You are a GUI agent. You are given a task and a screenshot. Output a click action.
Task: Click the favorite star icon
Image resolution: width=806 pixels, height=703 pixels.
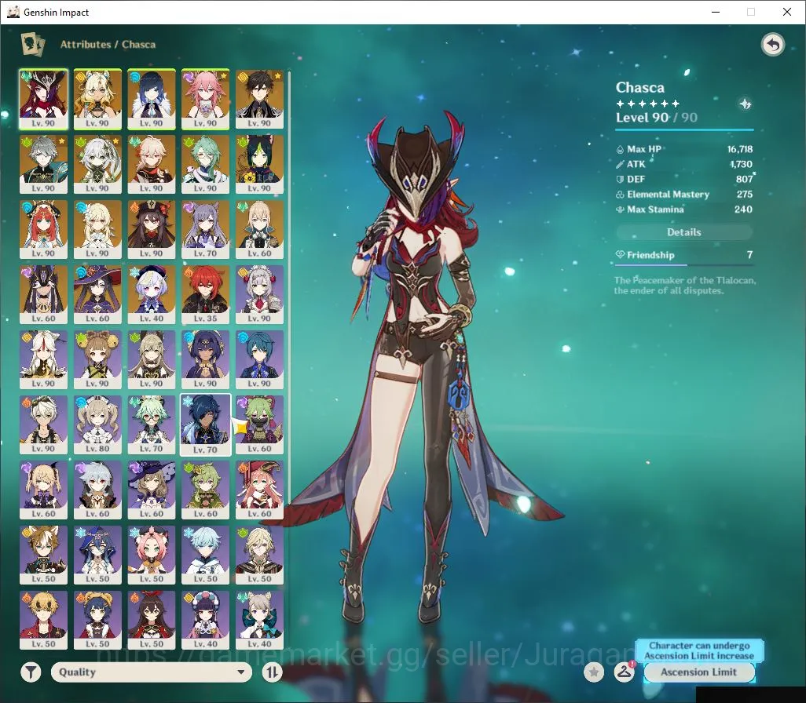[594, 672]
